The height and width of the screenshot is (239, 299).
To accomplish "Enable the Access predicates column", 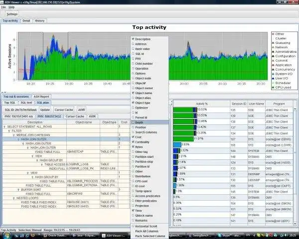I will click(x=133, y=196).
